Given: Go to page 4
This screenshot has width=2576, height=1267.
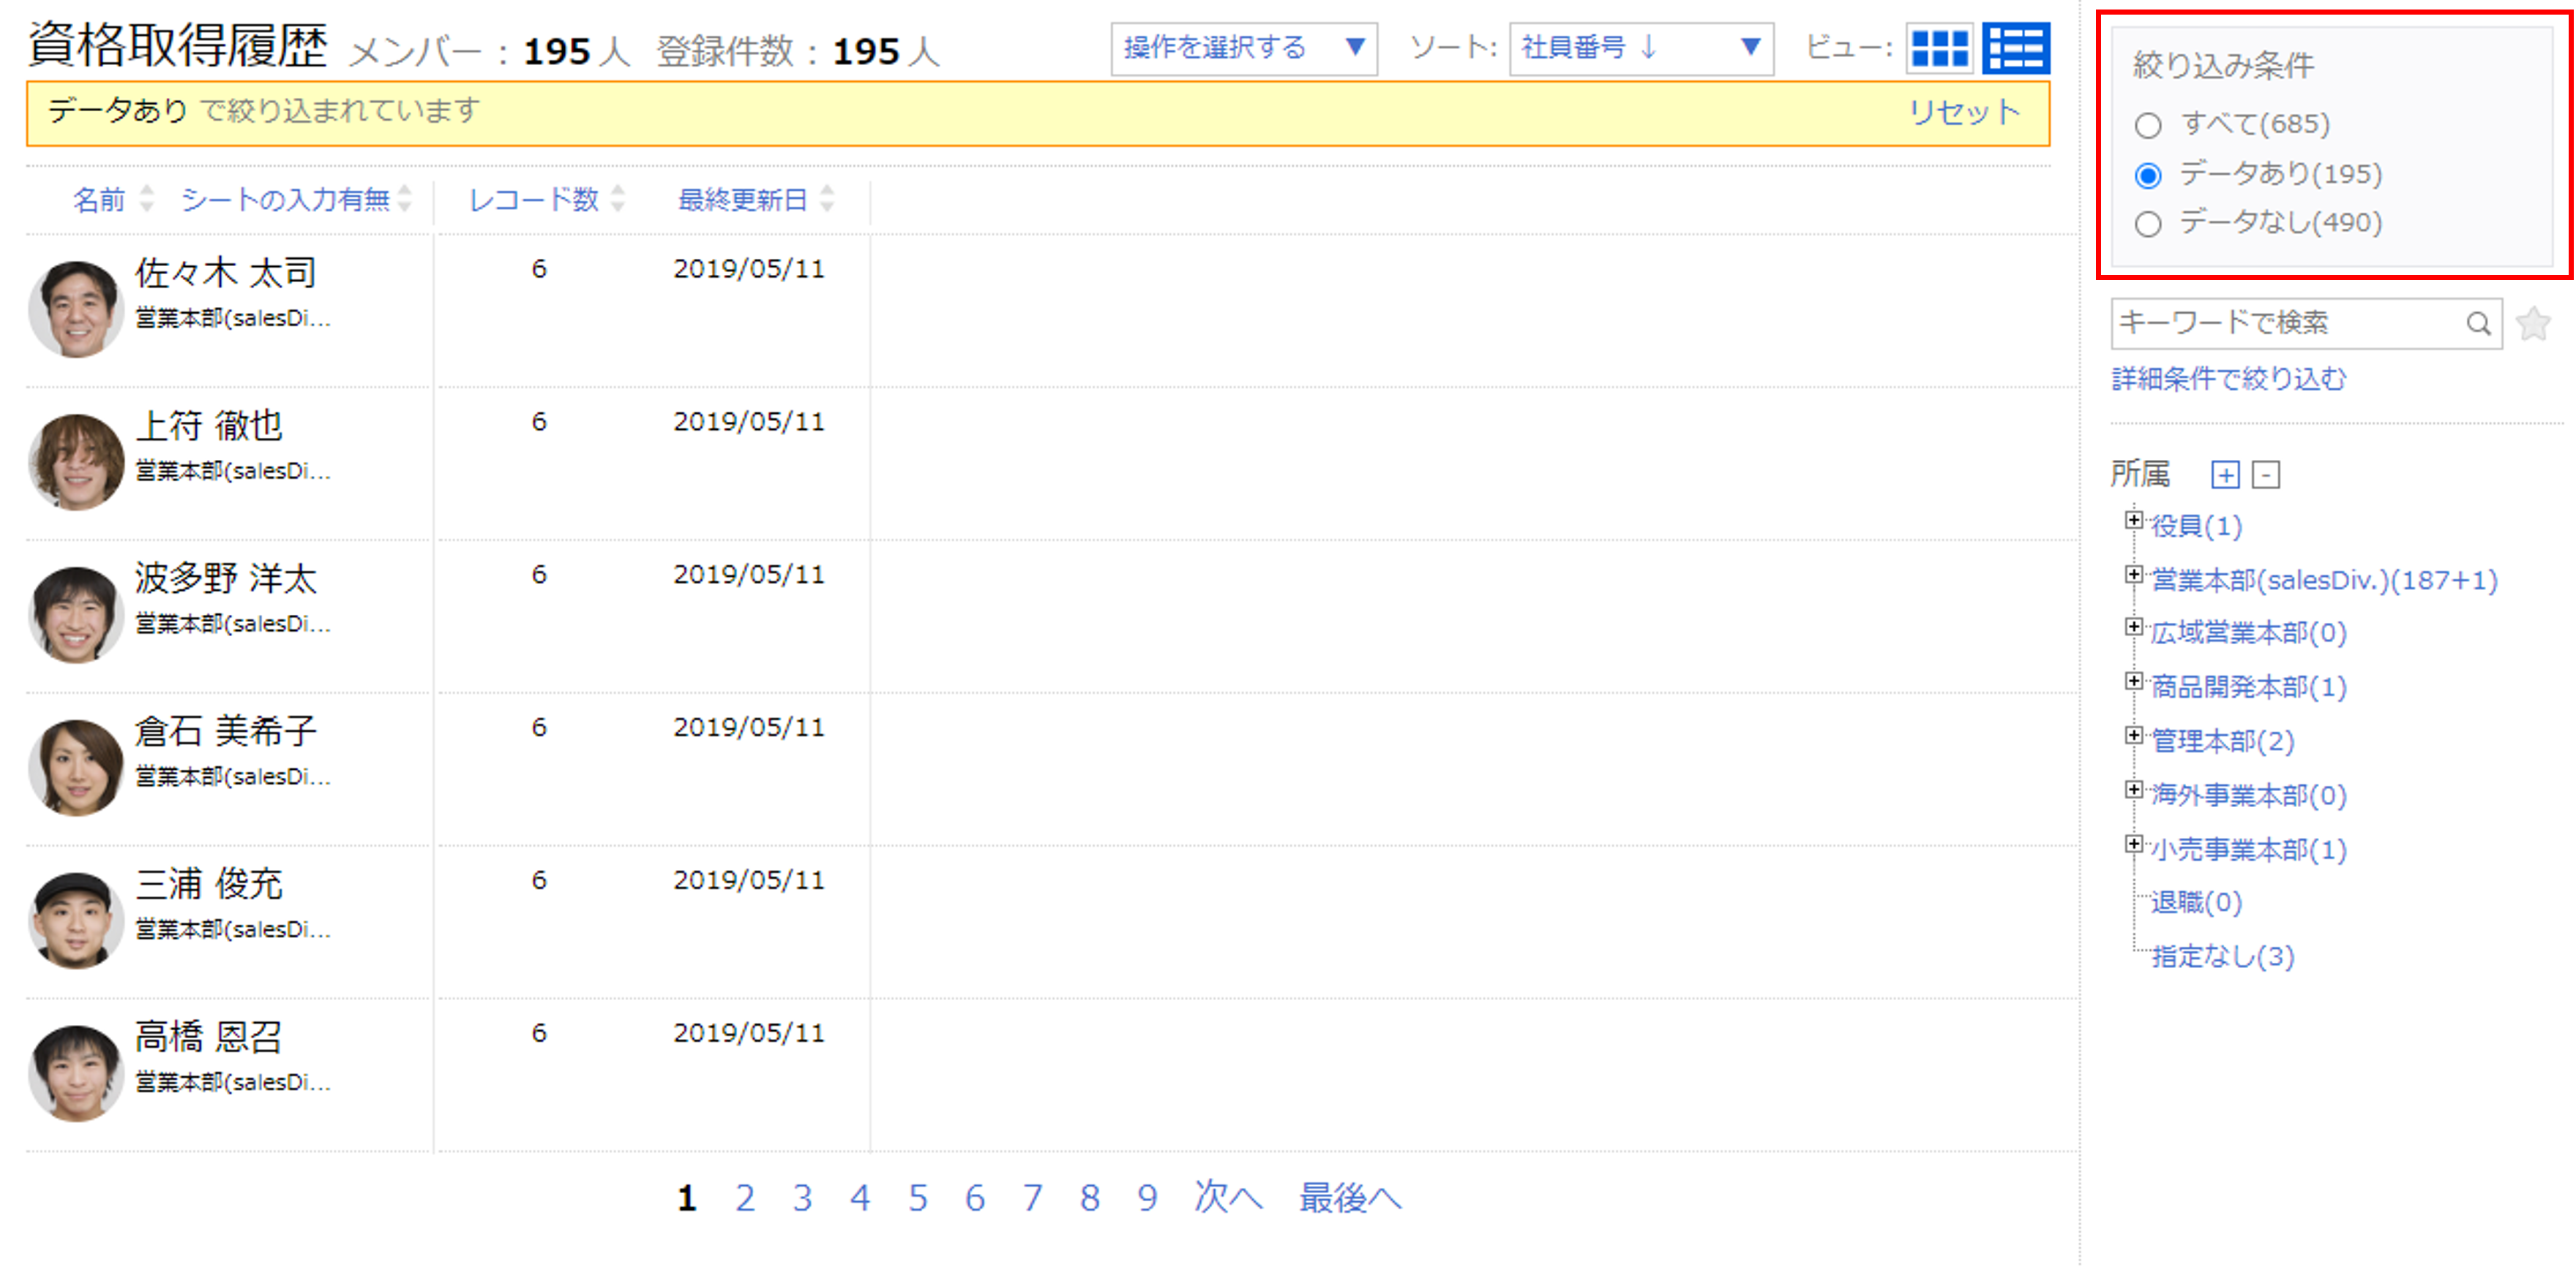Looking at the screenshot, I should pos(860,1197).
